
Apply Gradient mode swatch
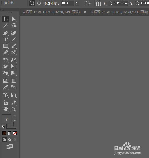(9, 133)
